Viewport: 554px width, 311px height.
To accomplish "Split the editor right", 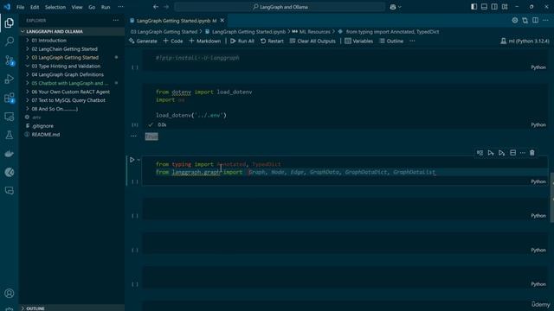I will (x=536, y=21).
